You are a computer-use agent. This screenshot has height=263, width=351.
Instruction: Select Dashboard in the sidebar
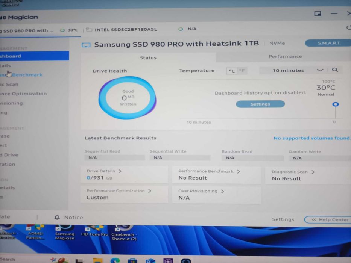(34, 56)
